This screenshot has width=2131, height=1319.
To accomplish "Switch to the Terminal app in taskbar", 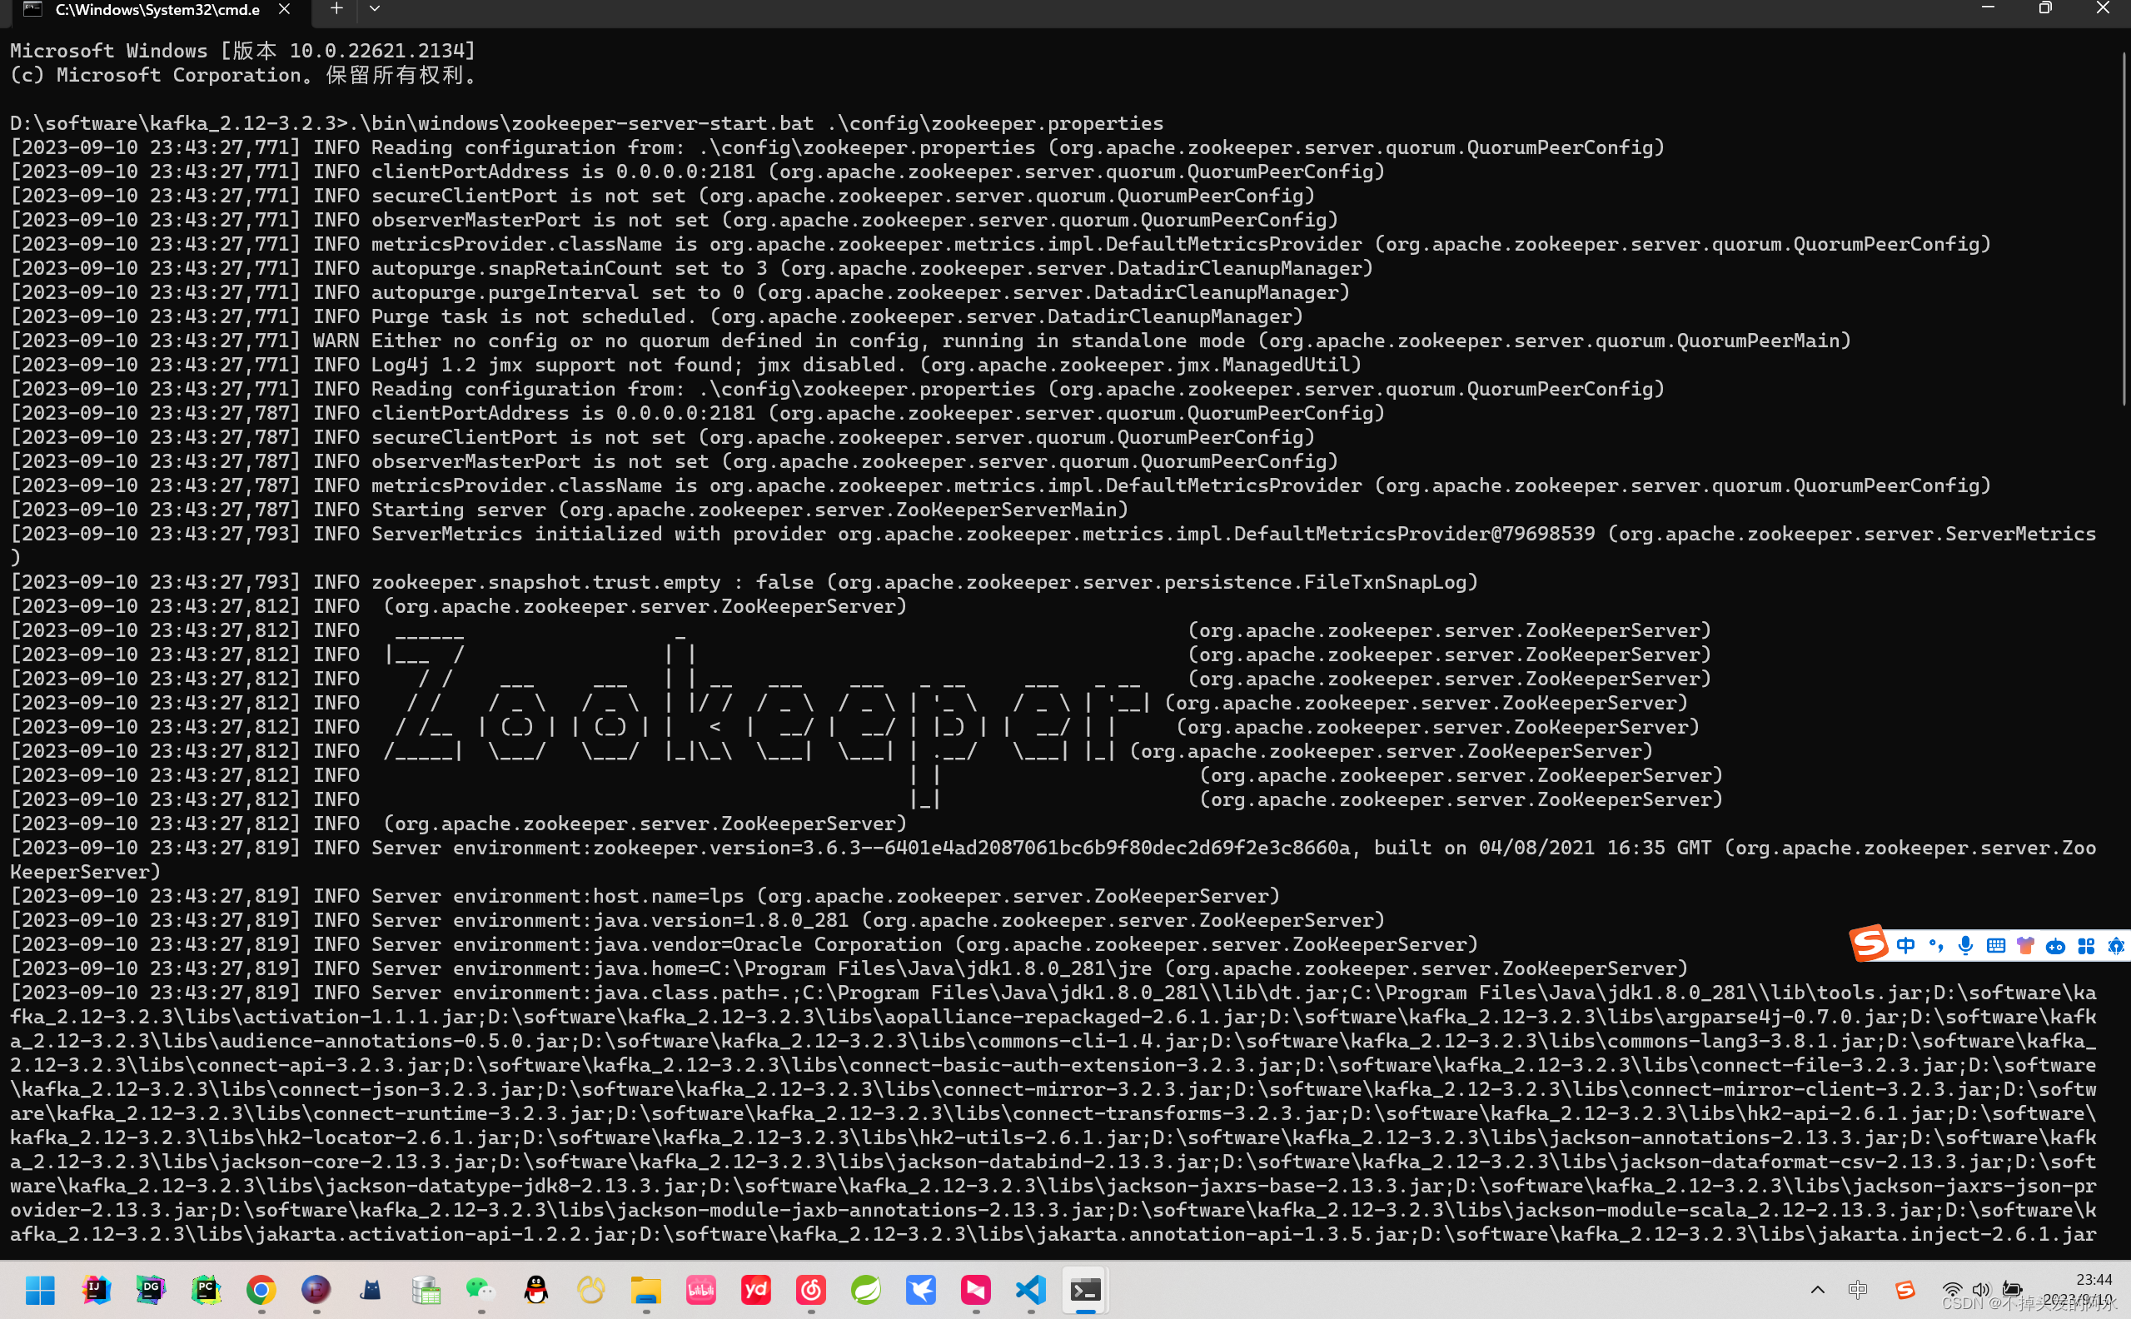I will [1085, 1289].
